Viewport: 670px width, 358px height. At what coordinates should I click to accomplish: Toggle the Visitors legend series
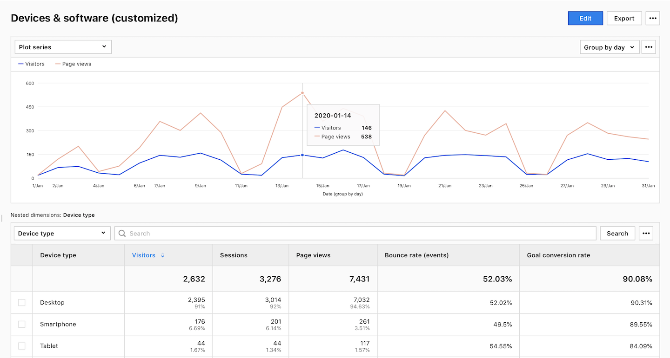pyautogui.click(x=32, y=64)
